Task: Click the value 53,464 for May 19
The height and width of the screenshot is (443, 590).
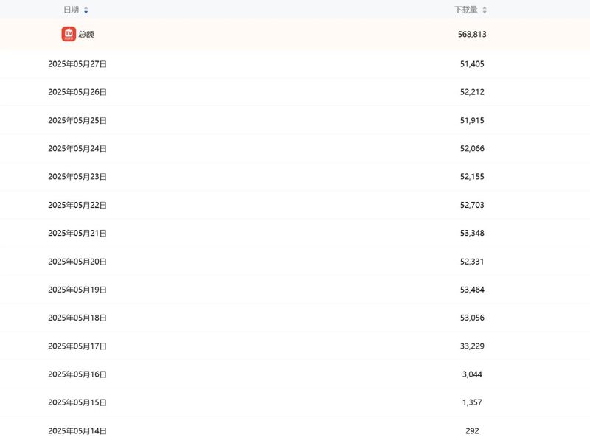Action: click(472, 290)
